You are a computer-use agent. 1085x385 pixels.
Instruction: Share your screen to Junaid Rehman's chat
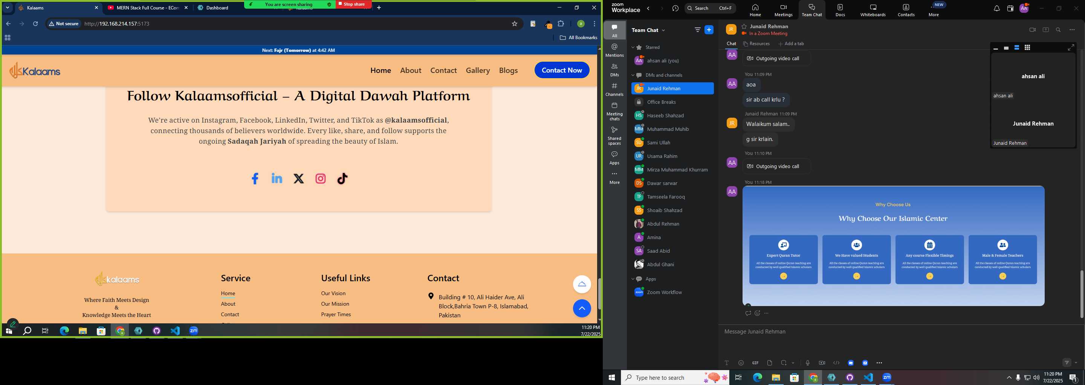[1046, 30]
